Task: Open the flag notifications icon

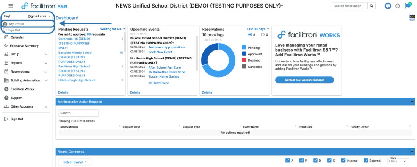Action: tap(408, 6)
